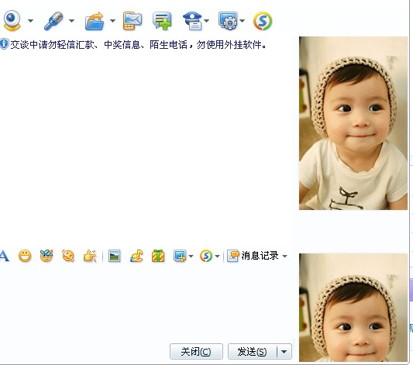Start a voice call with the microphone icon
Viewport: 413px width, 365px height.
tap(53, 21)
